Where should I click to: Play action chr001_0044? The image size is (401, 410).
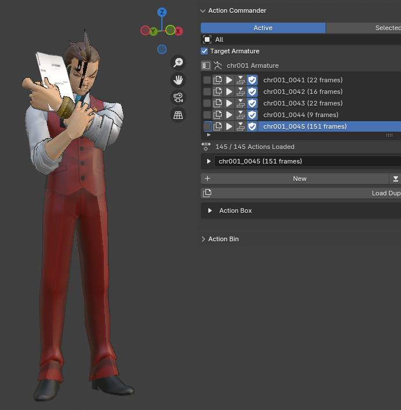point(229,115)
